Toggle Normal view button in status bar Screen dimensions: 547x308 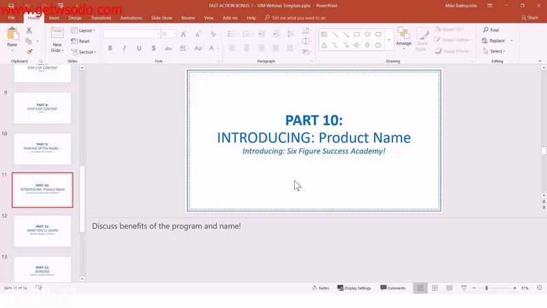click(x=420, y=288)
